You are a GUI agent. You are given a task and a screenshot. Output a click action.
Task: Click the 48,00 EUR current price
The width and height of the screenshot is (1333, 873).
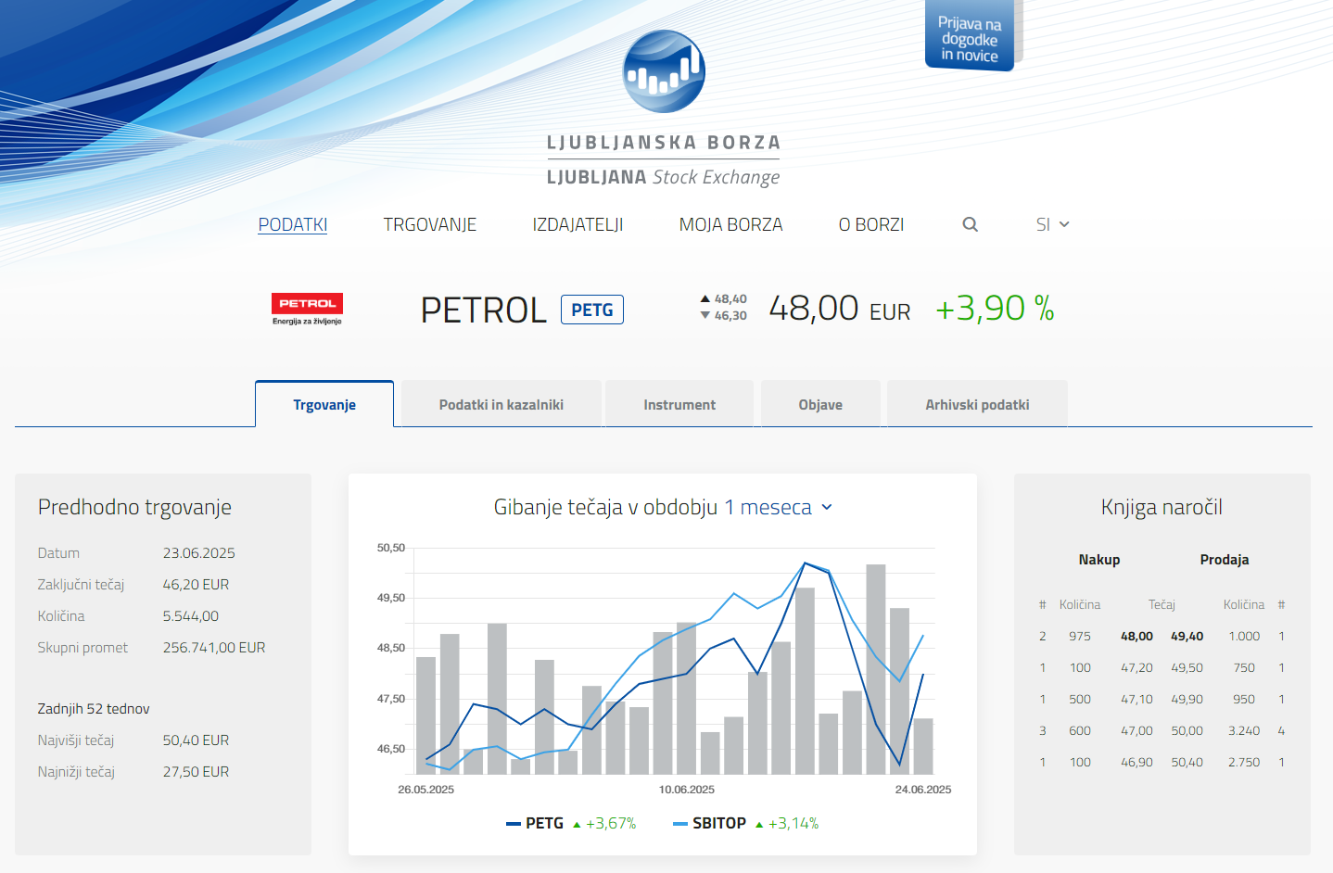point(840,309)
